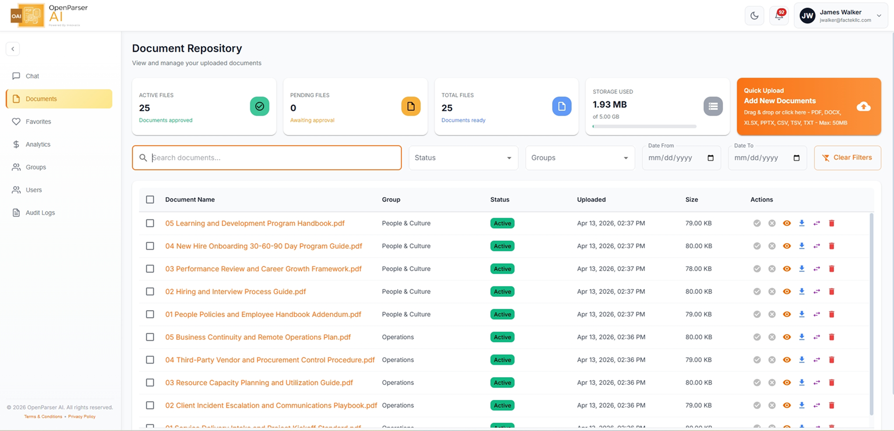Screen dimensions: 894x431
Task: Check the 03 Resource Capacity Planning row
Action: coord(150,383)
